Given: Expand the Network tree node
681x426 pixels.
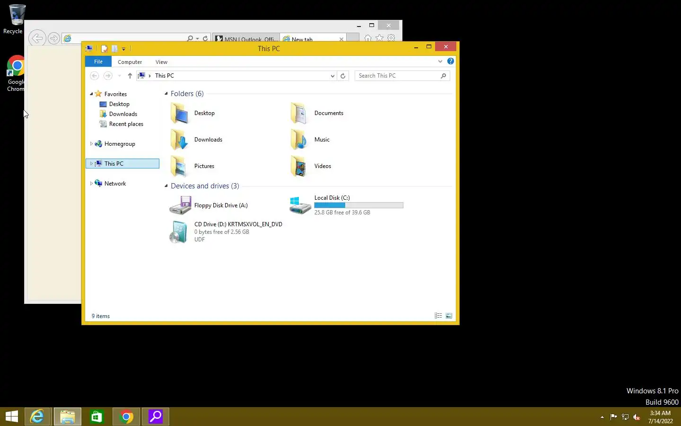Looking at the screenshot, I should (91, 184).
